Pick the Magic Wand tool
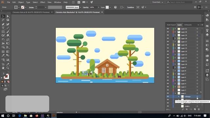 coord(3,20)
